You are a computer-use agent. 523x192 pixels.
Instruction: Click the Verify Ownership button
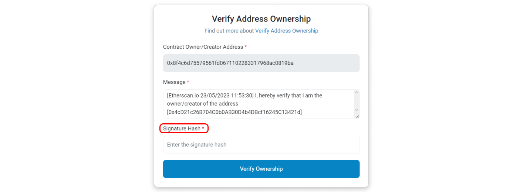pyautogui.click(x=261, y=169)
